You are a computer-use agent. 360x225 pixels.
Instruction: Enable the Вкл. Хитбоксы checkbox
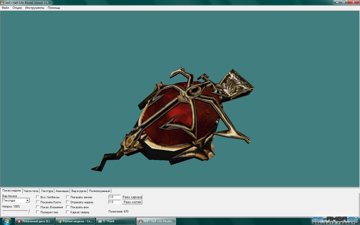(37, 197)
